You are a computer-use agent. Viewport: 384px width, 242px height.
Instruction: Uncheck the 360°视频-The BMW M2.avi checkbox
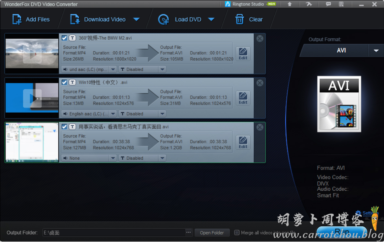click(64, 38)
